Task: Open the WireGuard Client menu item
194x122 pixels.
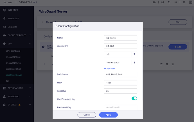Action: (x=14, y=69)
